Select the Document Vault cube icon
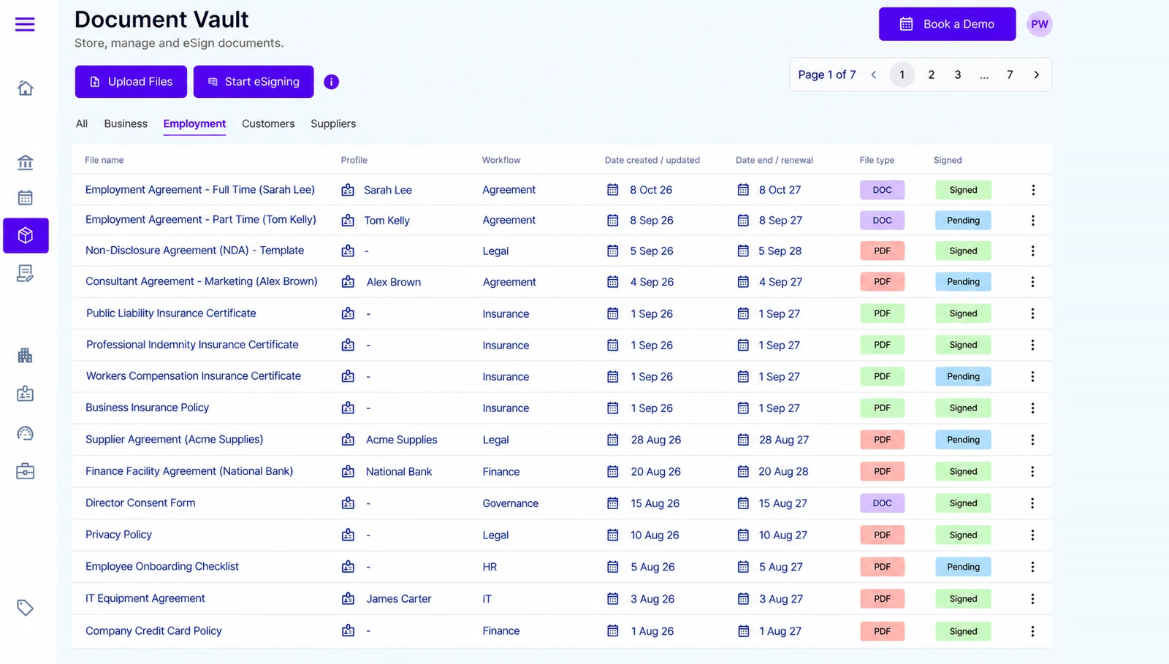This screenshot has width=1169, height=664. 26,235
